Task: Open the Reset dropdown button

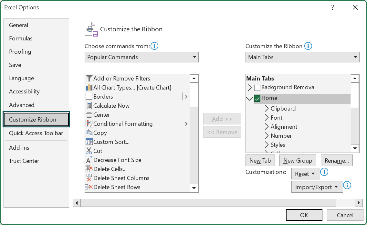Action: click(306, 174)
